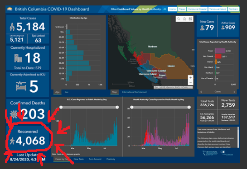Click the data notes panel scrollbar
This screenshot has width=247, height=169.
[x=238, y=137]
